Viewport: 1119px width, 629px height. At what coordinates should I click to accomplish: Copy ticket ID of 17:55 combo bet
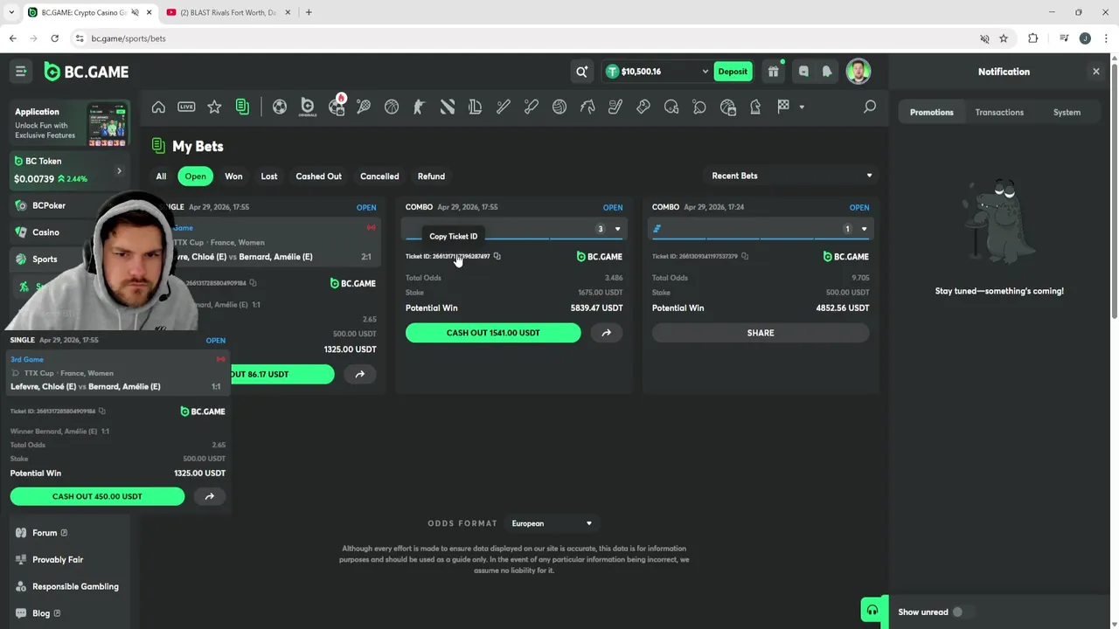click(497, 256)
